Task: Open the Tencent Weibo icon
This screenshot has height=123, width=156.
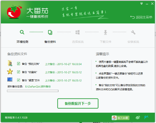Action: tap(146, 117)
